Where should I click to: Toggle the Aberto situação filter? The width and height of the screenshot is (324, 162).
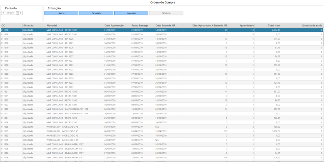(x=61, y=13)
